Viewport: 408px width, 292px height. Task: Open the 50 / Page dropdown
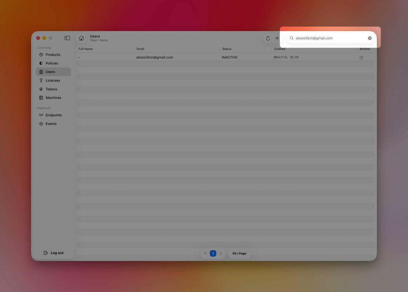pos(239,254)
